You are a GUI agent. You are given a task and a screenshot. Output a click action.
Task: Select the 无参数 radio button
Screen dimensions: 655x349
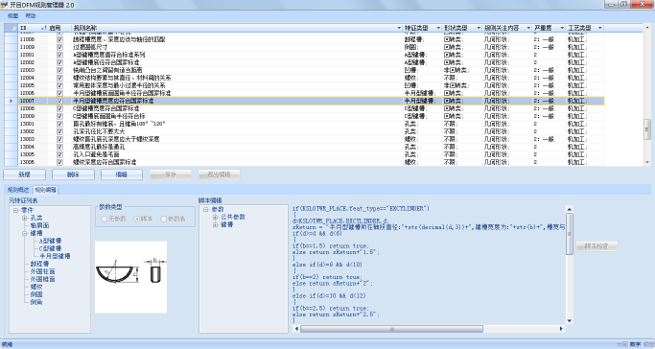pyautogui.click(x=105, y=219)
